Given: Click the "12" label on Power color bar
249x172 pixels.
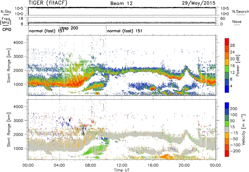Looking at the screenshot, I should point(232,73).
